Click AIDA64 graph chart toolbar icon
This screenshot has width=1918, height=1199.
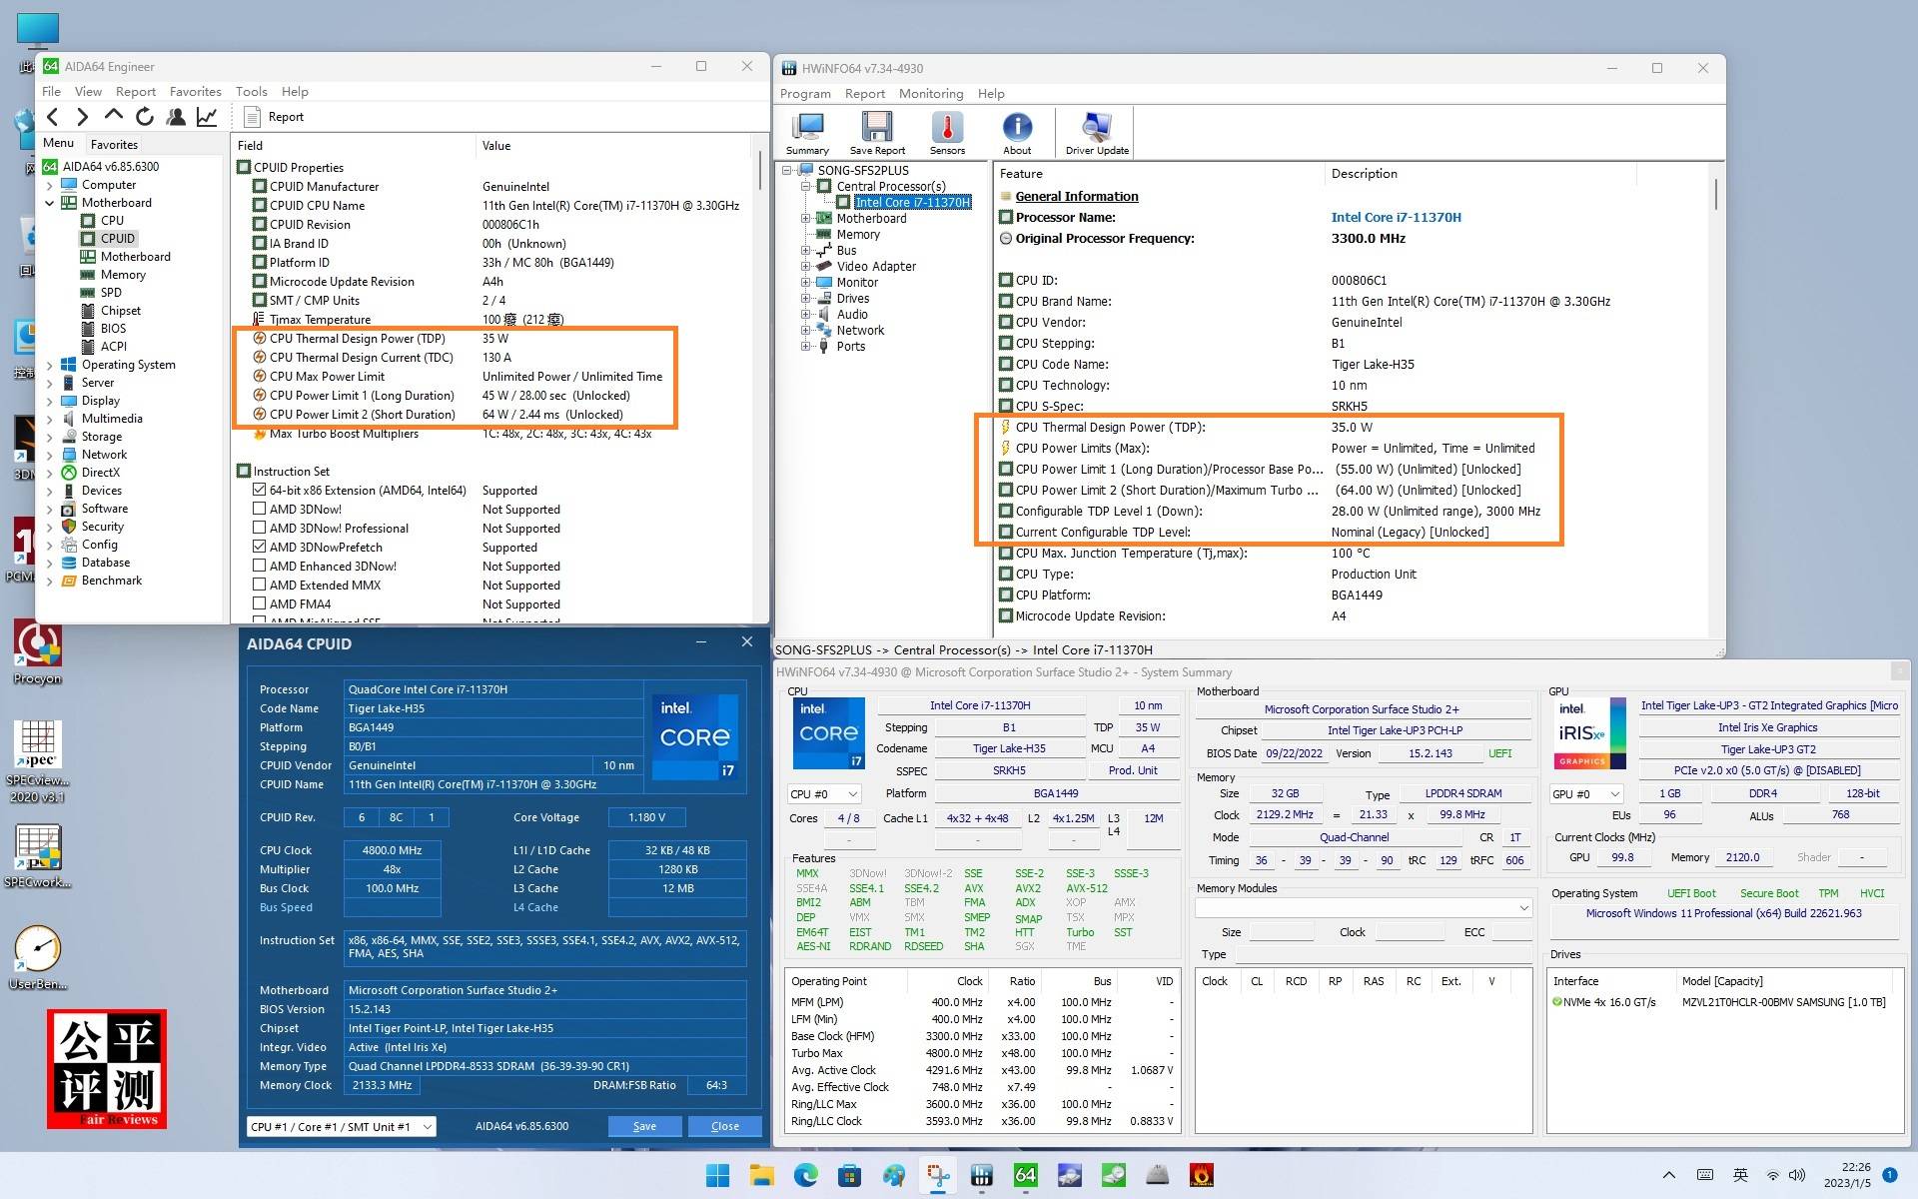207,117
